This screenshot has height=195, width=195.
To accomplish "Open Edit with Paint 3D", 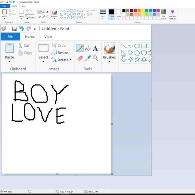I will tap(172, 14).
